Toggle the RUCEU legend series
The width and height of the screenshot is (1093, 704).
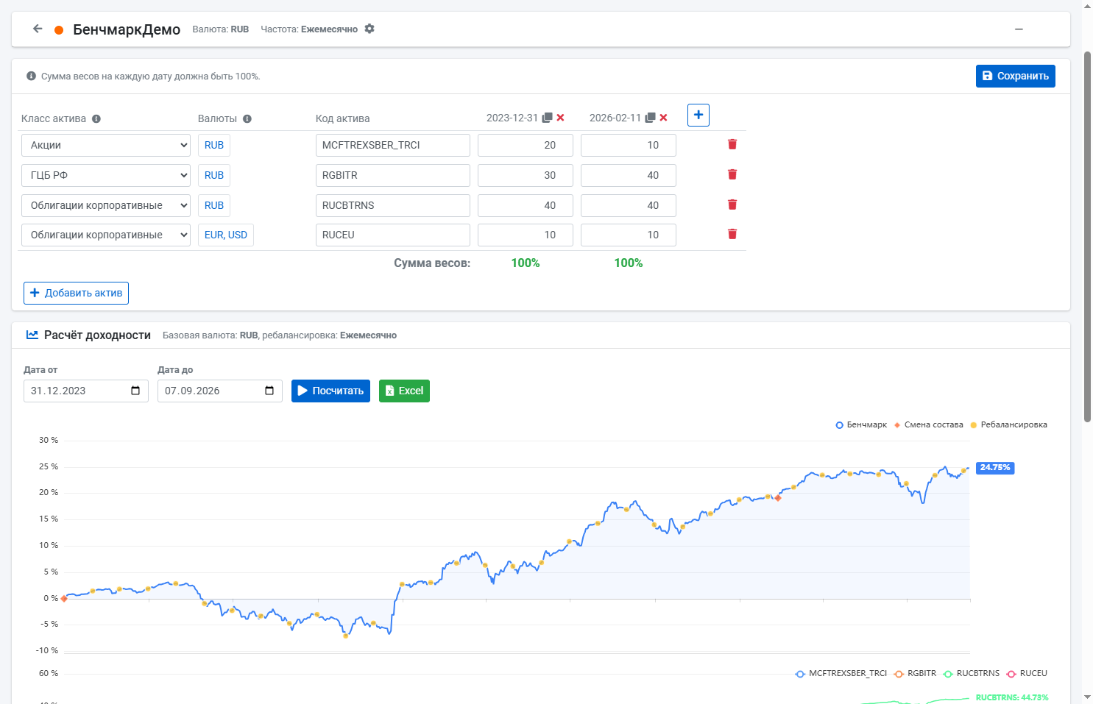1027,673
